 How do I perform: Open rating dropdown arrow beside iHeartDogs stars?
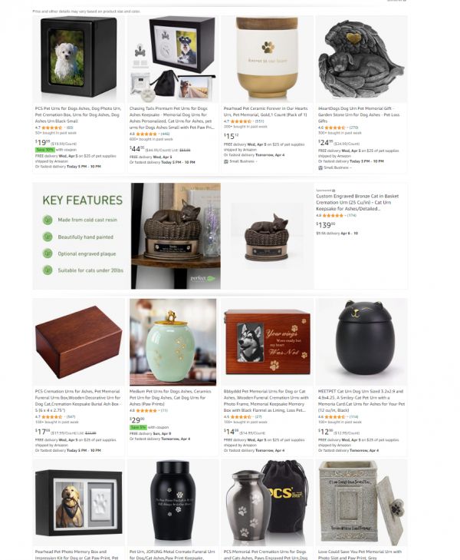347,128
